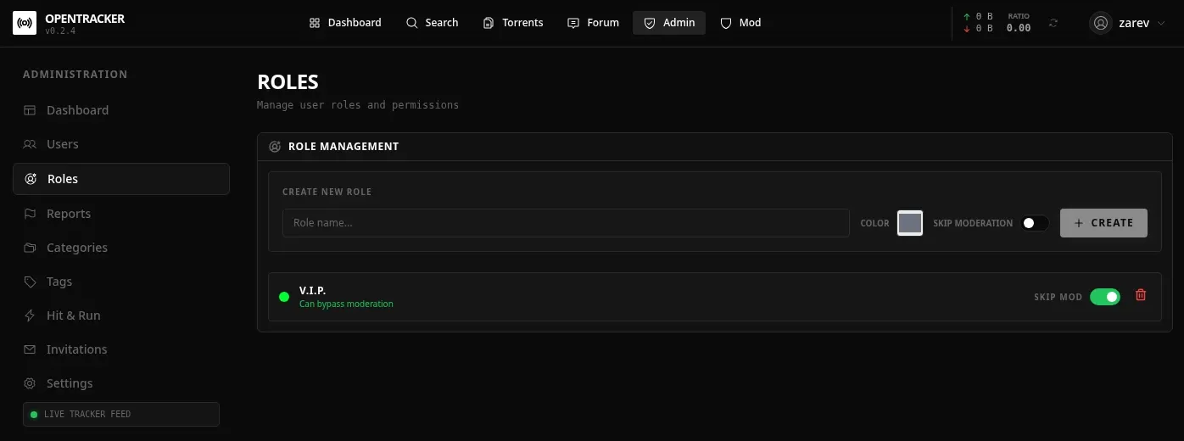Click the refresh stats icon near ratio
Viewport: 1184px width, 441px height.
(1053, 23)
